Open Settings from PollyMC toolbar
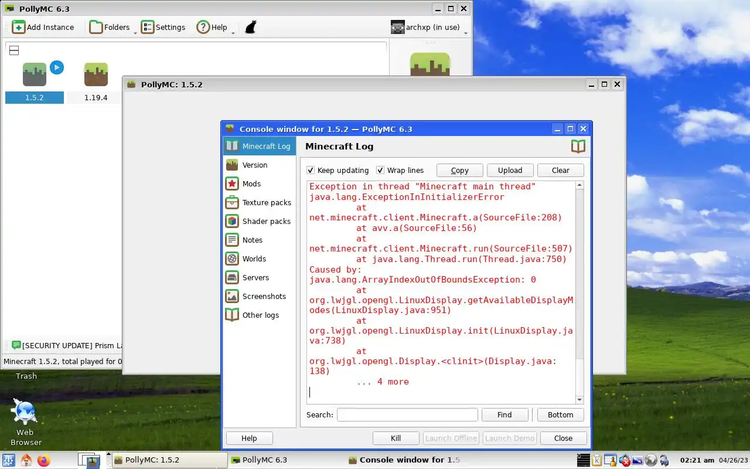750x469 pixels. coord(163,27)
